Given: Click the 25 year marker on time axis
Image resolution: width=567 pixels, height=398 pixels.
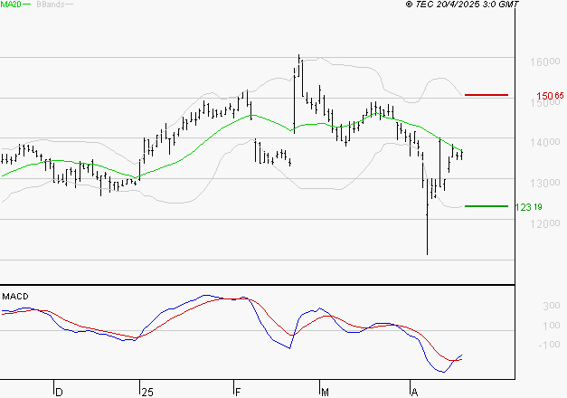Looking at the screenshot, I should coord(147,392).
